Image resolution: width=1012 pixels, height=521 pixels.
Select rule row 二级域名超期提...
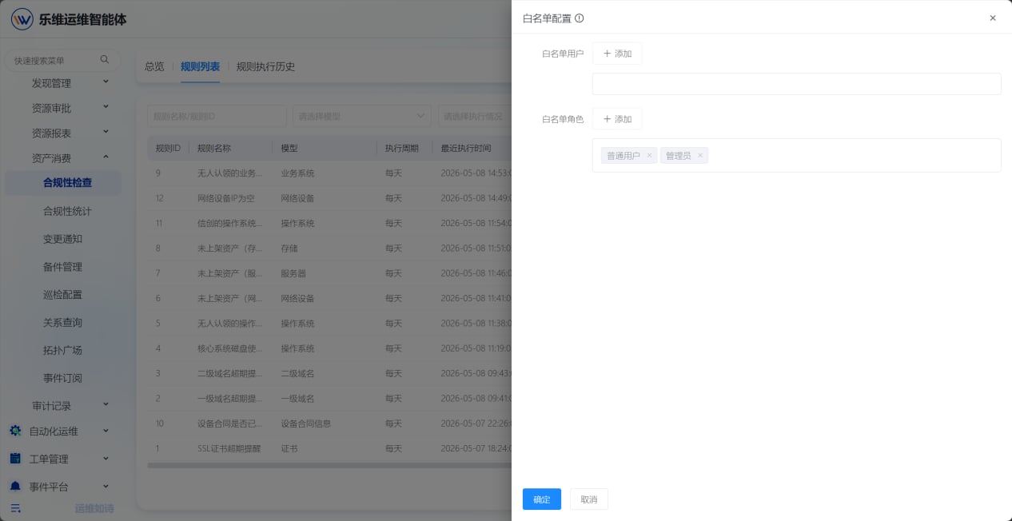pyautogui.click(x=329, y=373)
